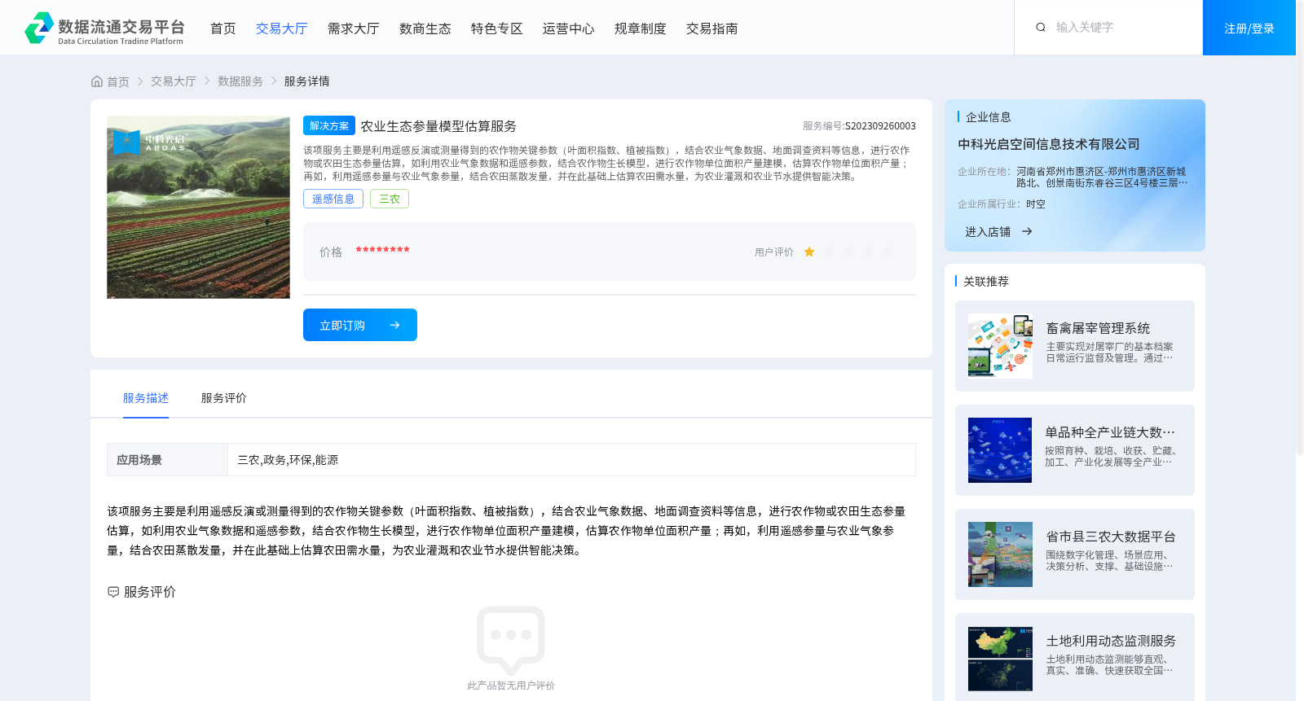Click the 遥感信息 tag
Image resolution: width=1304 pixels, height=701 pixels.
click(333, 199)
